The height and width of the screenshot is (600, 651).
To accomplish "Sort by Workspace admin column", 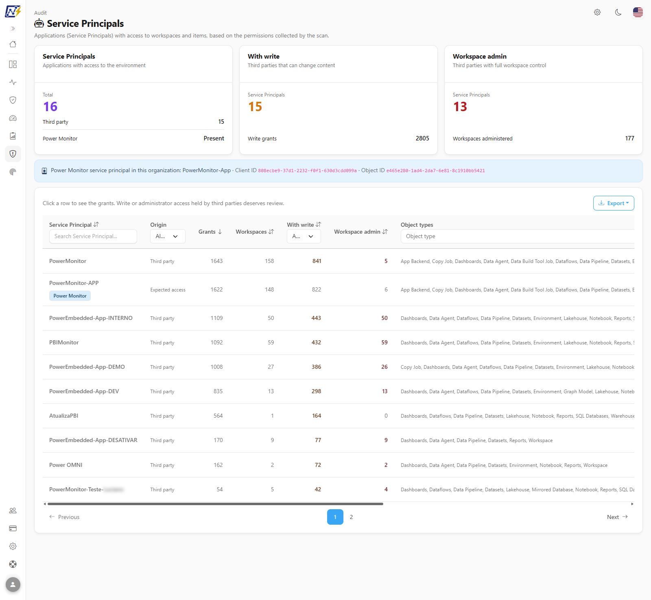I will point(361,232).
